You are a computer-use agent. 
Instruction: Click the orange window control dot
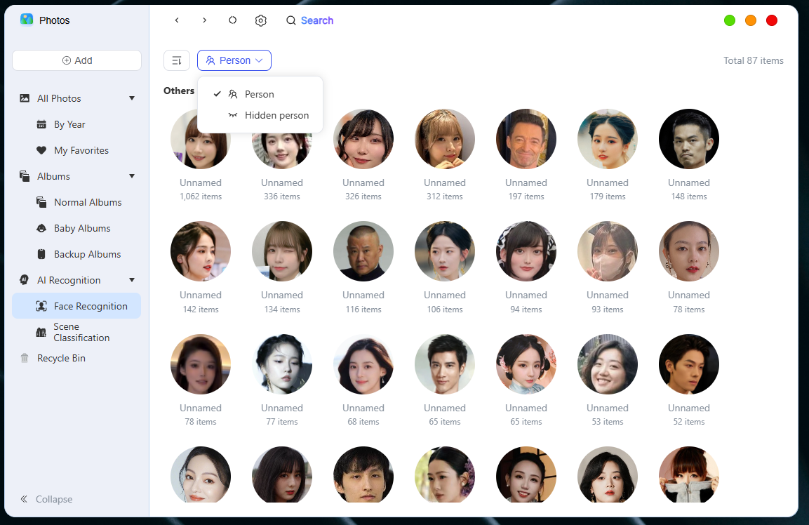751,20
